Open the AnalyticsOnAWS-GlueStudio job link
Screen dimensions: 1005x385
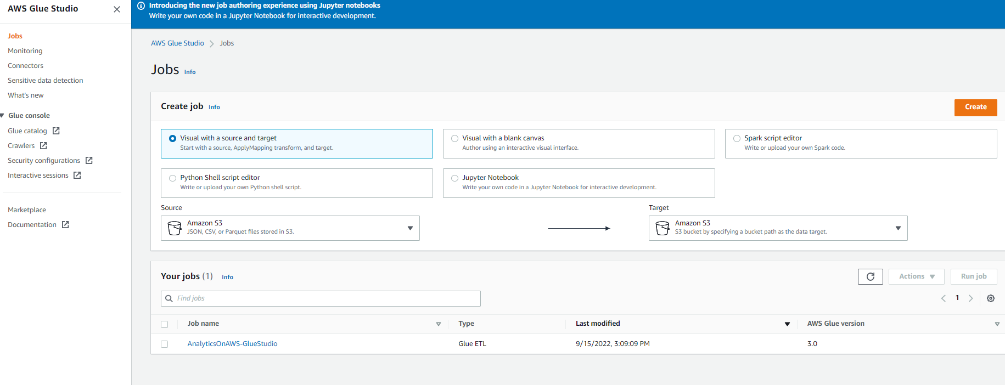click(232, 344)
